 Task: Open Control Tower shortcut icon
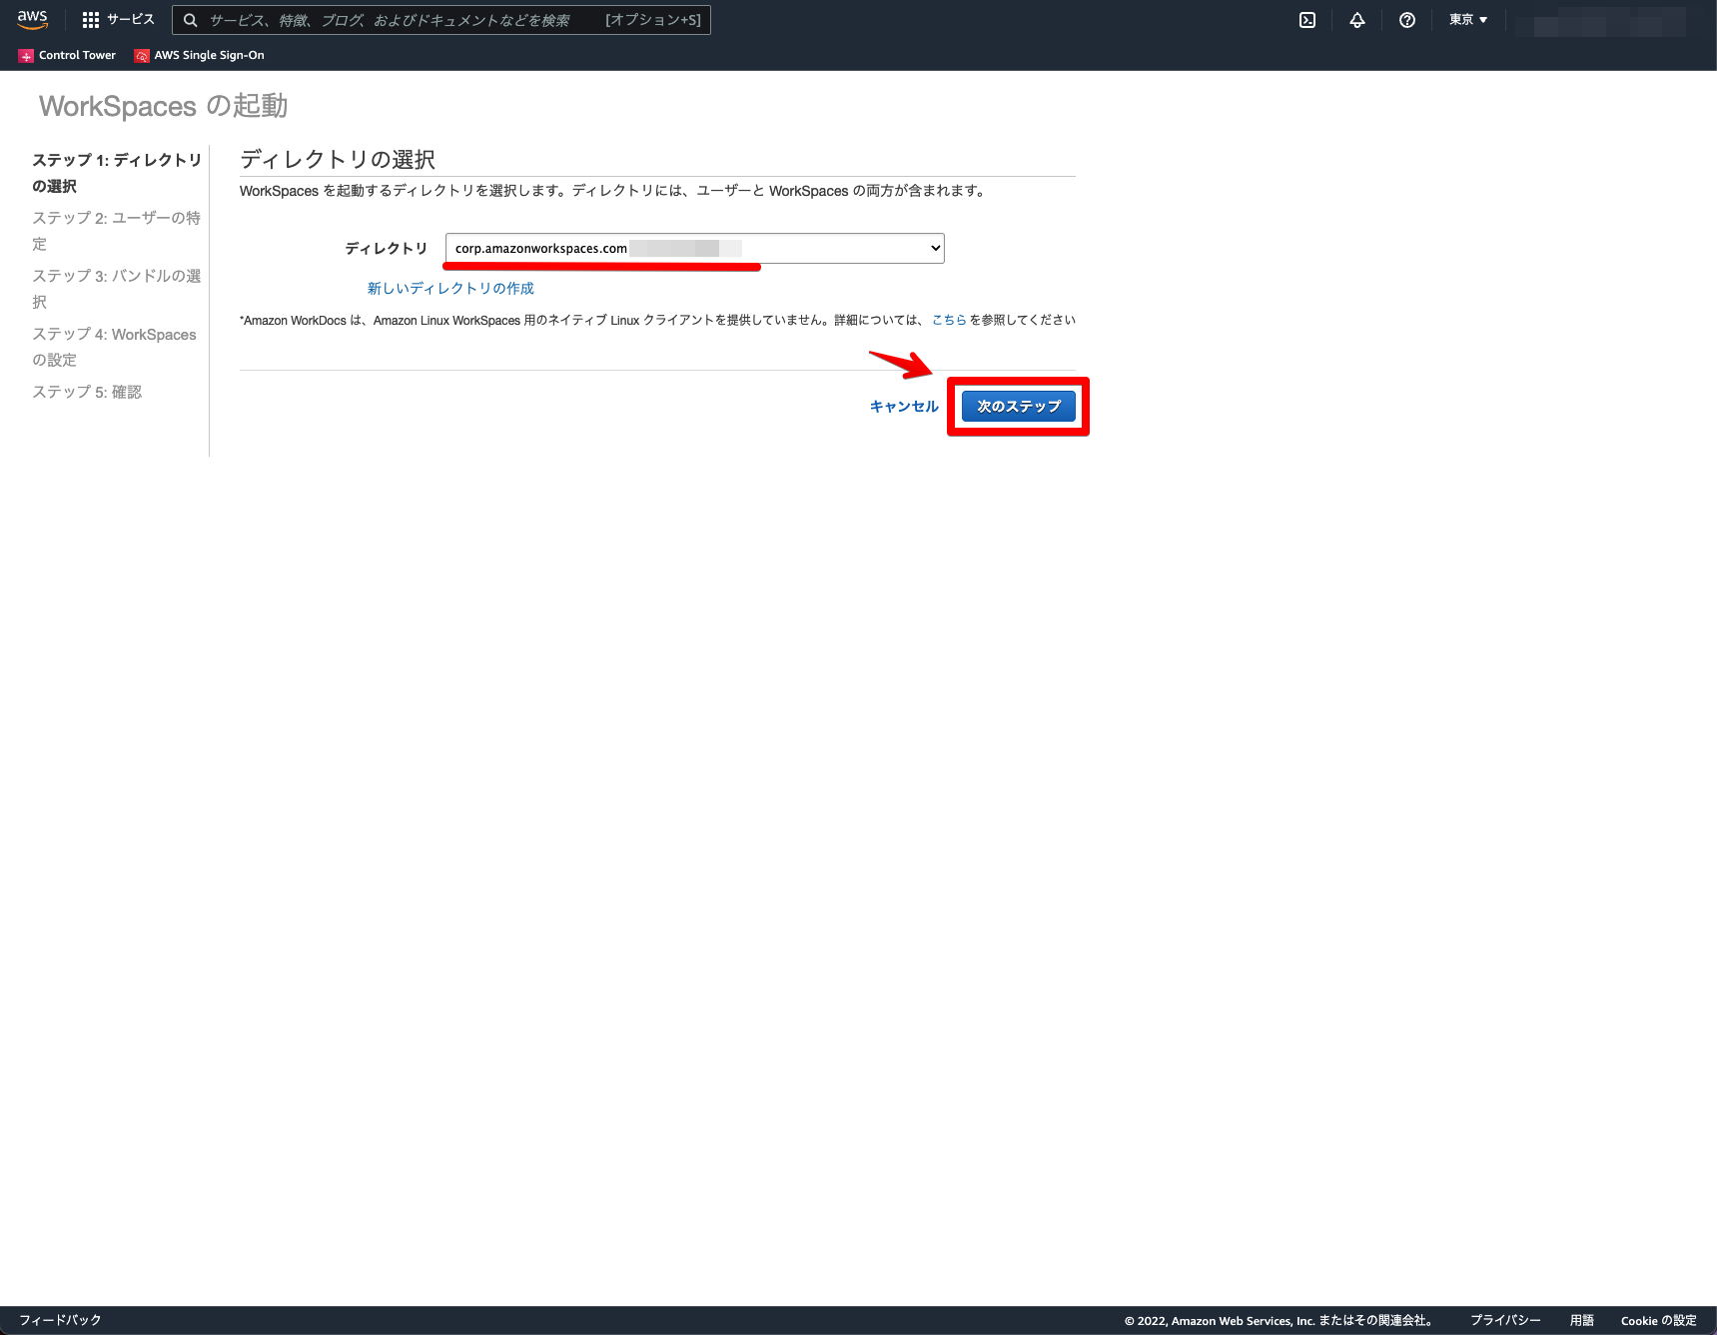pyautogui.click(x=26, y=55)
